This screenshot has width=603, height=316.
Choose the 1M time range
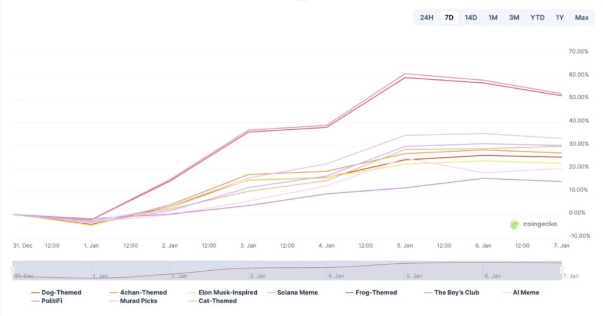(x=493, y=18)
